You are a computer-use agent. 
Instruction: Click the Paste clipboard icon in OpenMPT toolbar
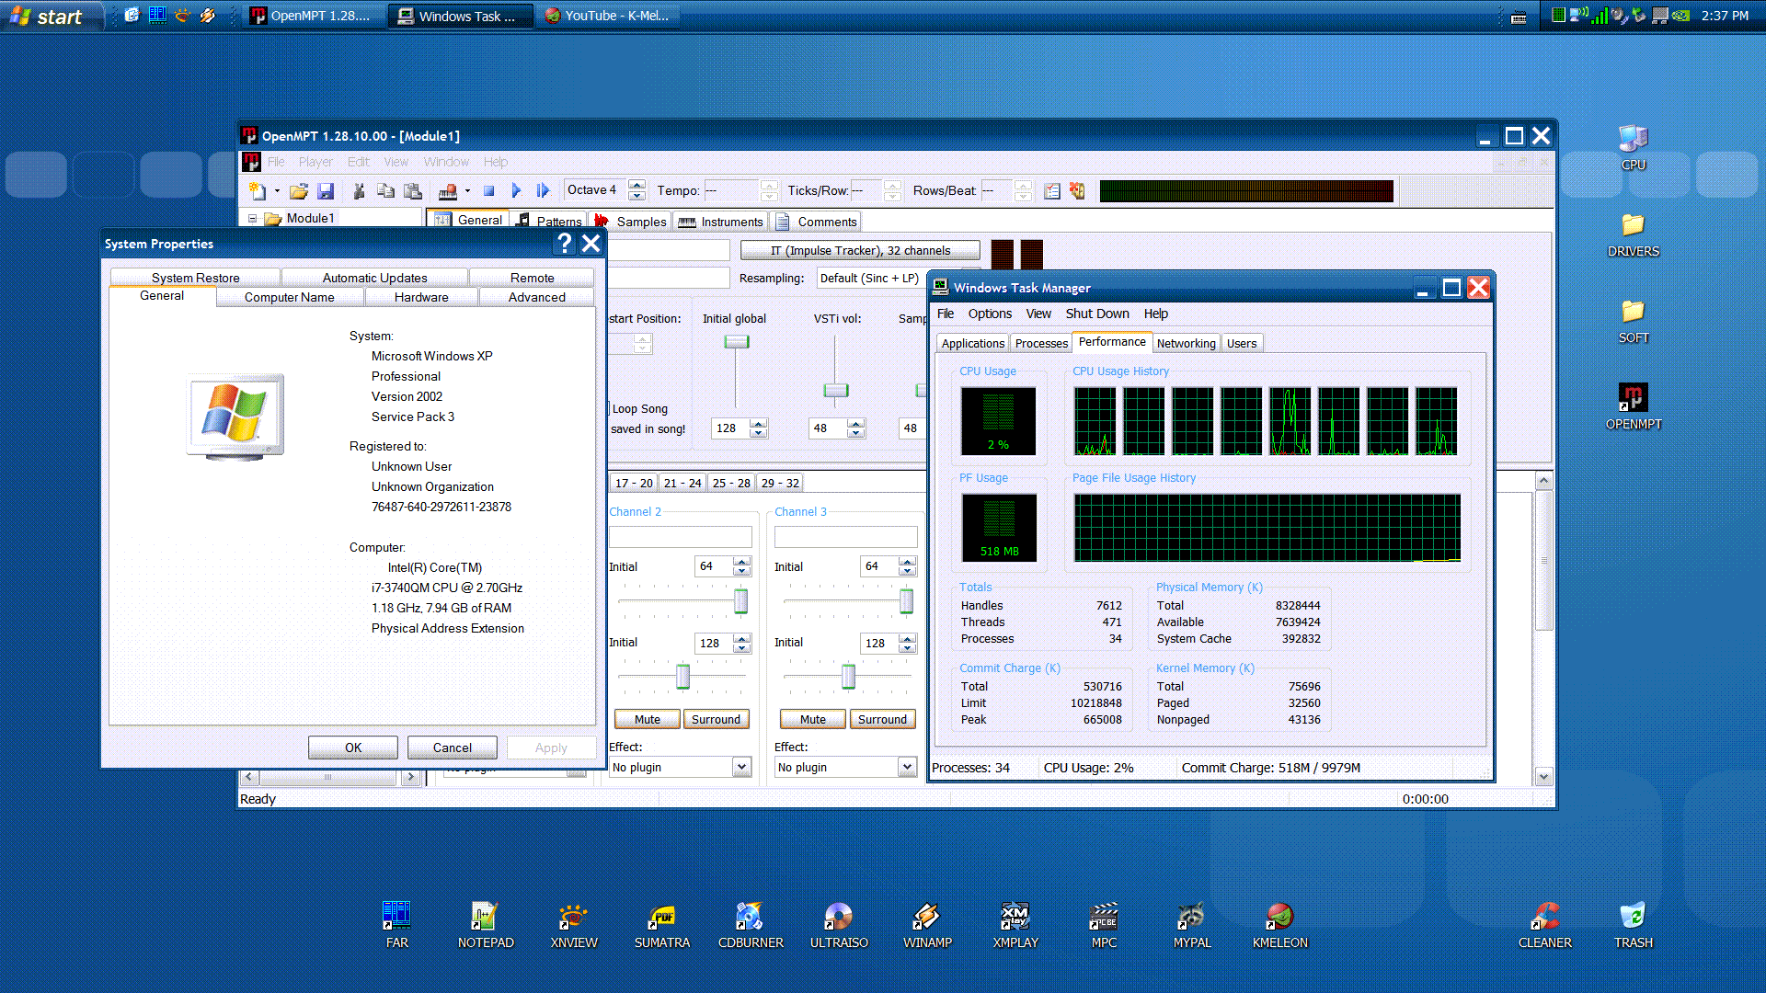[x=413, y=191]
